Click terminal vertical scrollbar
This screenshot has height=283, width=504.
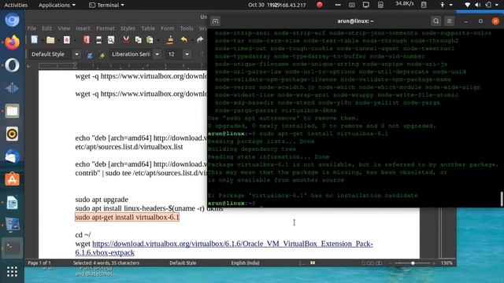coord(502,199)
